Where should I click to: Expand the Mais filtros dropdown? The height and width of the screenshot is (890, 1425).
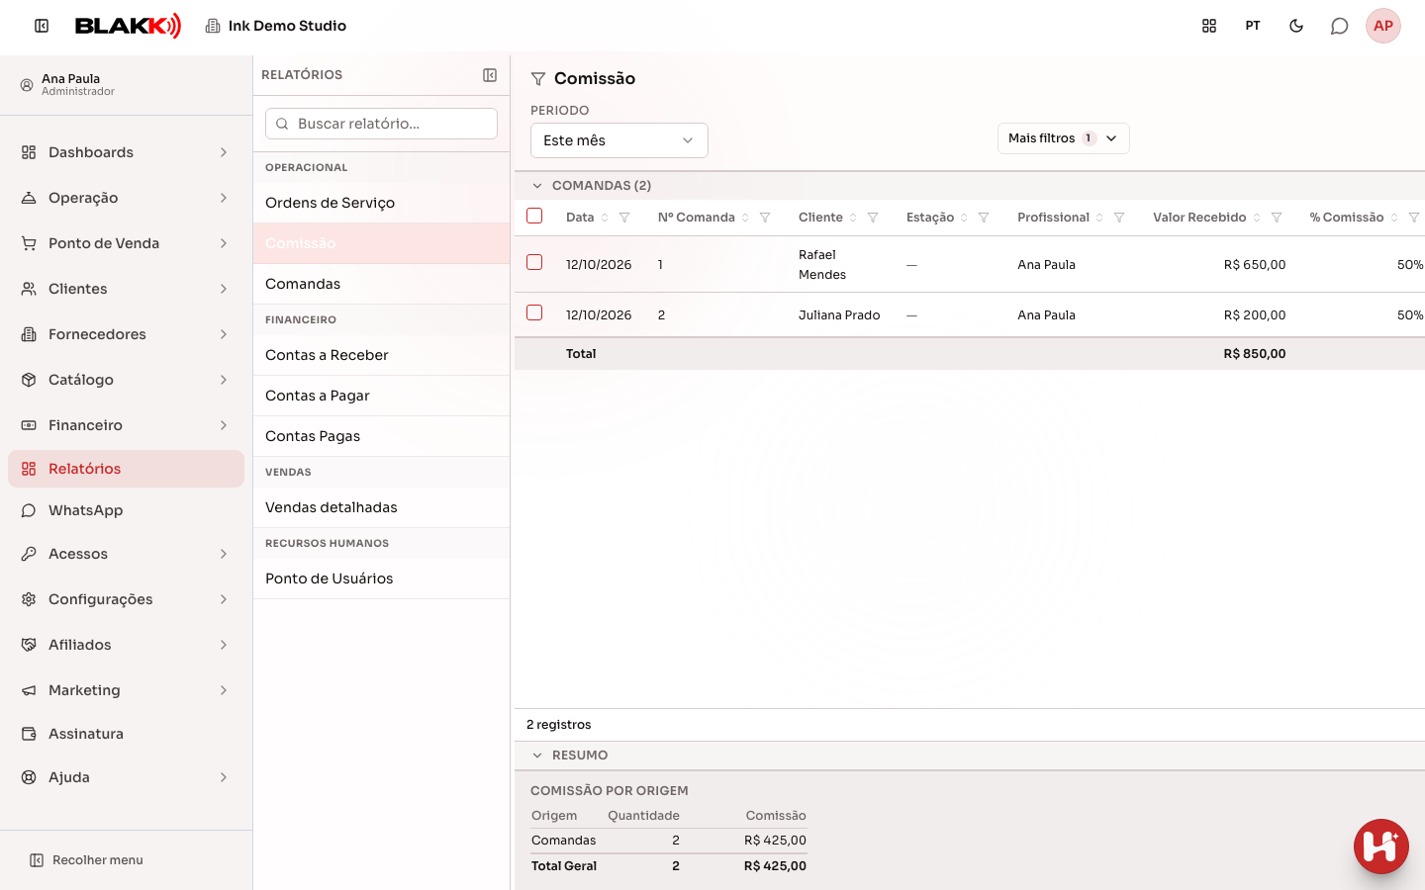(x=1064, y=138)
